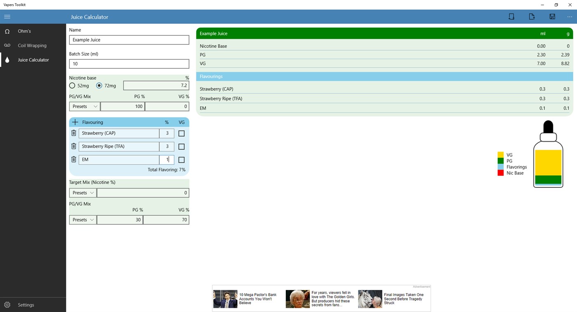Open the navigation hamburger menu
The height and width of the screenshot is (312, 577).
tap(7, 16)
